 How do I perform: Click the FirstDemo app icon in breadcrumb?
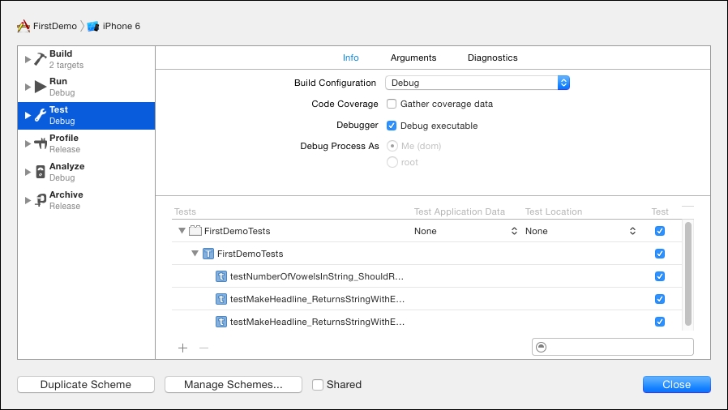[24, 26]
